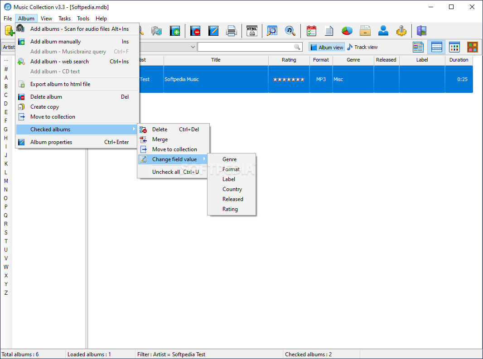Open the filter value dropdown arrow
The width and height of the screenshot is (483, 359).
coord(193,47)
